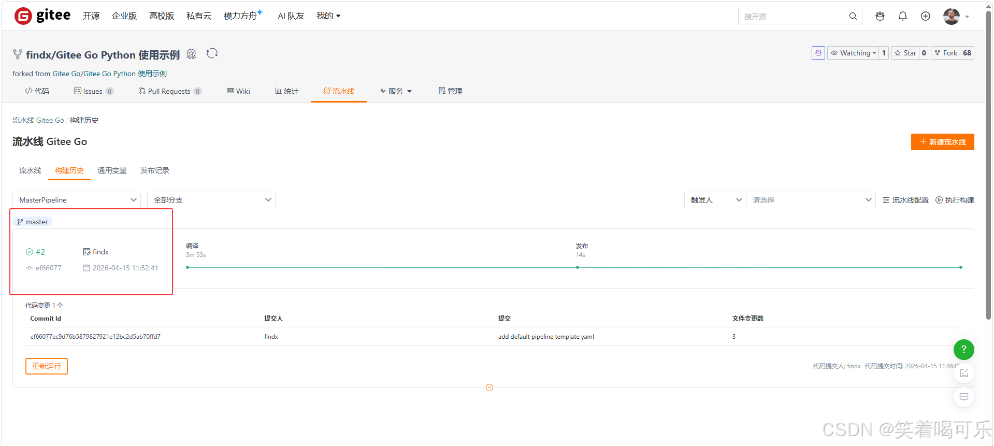Open the upstream Gitee Go repo link
Viewport: 994px width, 446px height.
[109, 74]
